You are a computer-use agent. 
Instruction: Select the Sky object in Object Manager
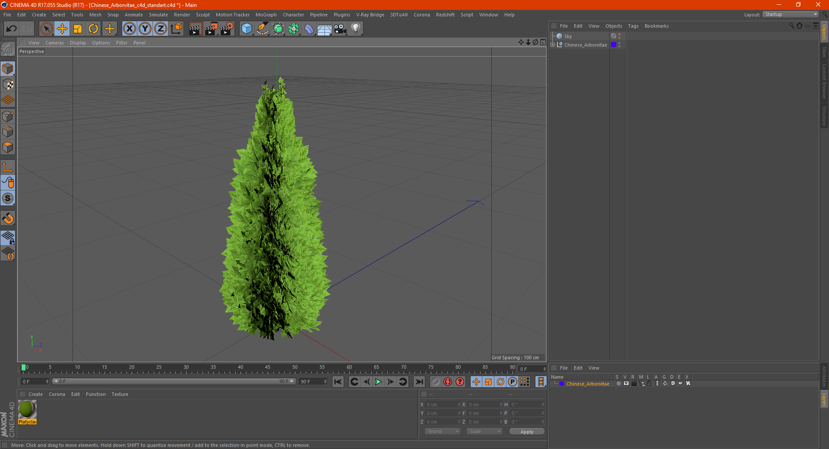568,36
